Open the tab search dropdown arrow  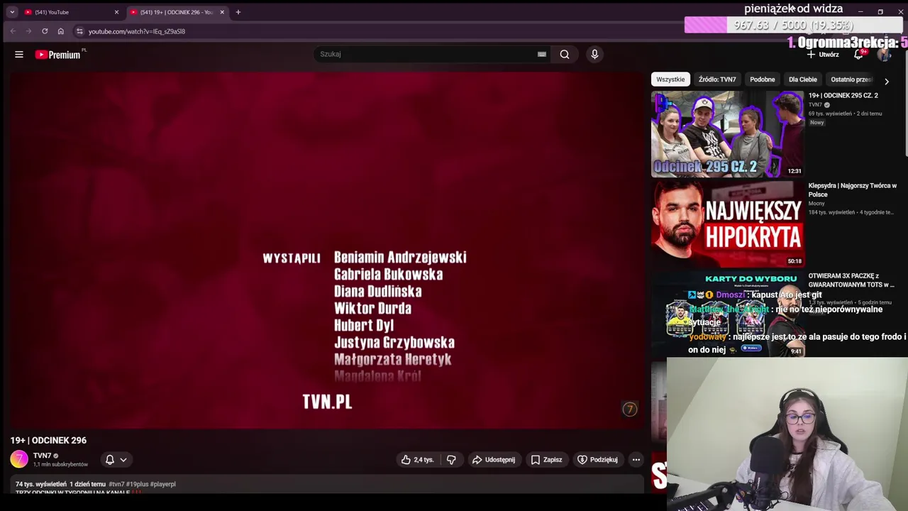[x=12, y=12]
